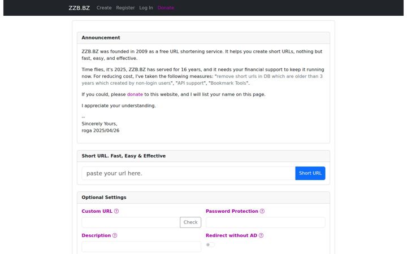This screenshot has width=407, height=254.
Task: Click heading Short URL. Fast, Easy & Effective
Action: click(124, 156)
